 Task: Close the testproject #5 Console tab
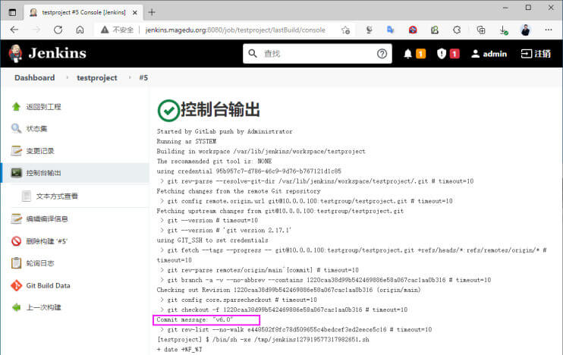(134, 13)
